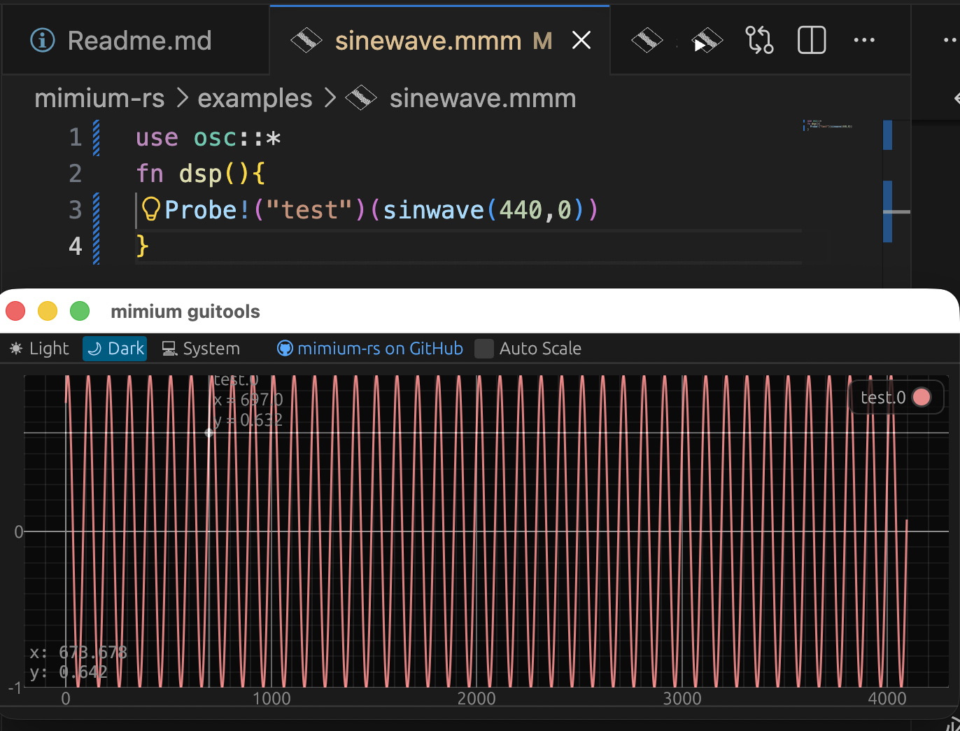This screenshot has width=960, height=731.
Task: Click the mimium run icon with play arrow
Action: pos(706,41)
